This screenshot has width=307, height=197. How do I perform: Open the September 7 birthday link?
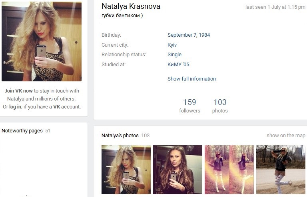[182, 35]
